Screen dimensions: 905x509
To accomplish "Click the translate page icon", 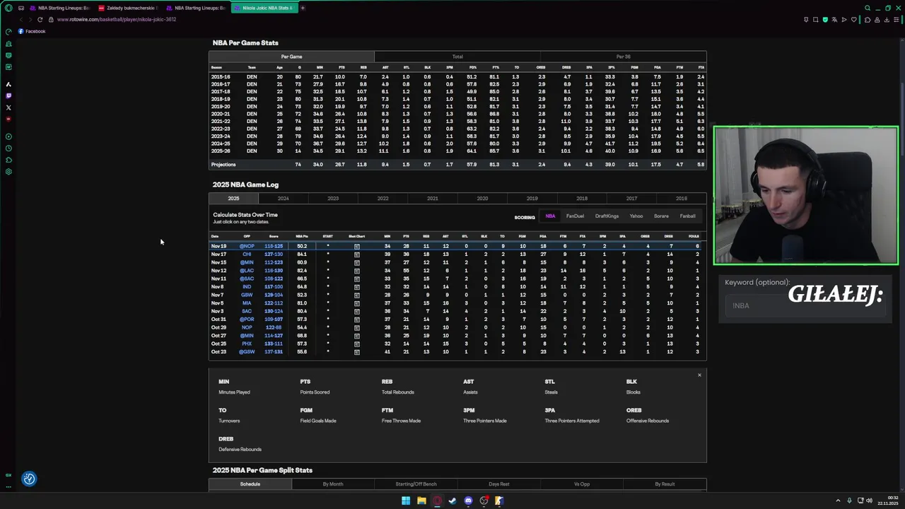I will click(x=834, y=20).
